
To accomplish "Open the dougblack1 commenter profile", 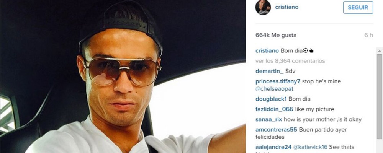I will pyautogui.click(x=271, y=99).
